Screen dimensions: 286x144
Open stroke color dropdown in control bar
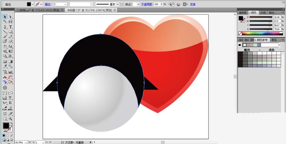point(41,4)
